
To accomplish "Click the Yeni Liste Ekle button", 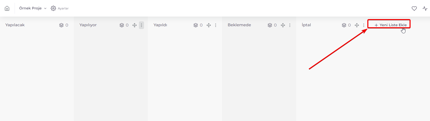I will click(391, 25).
